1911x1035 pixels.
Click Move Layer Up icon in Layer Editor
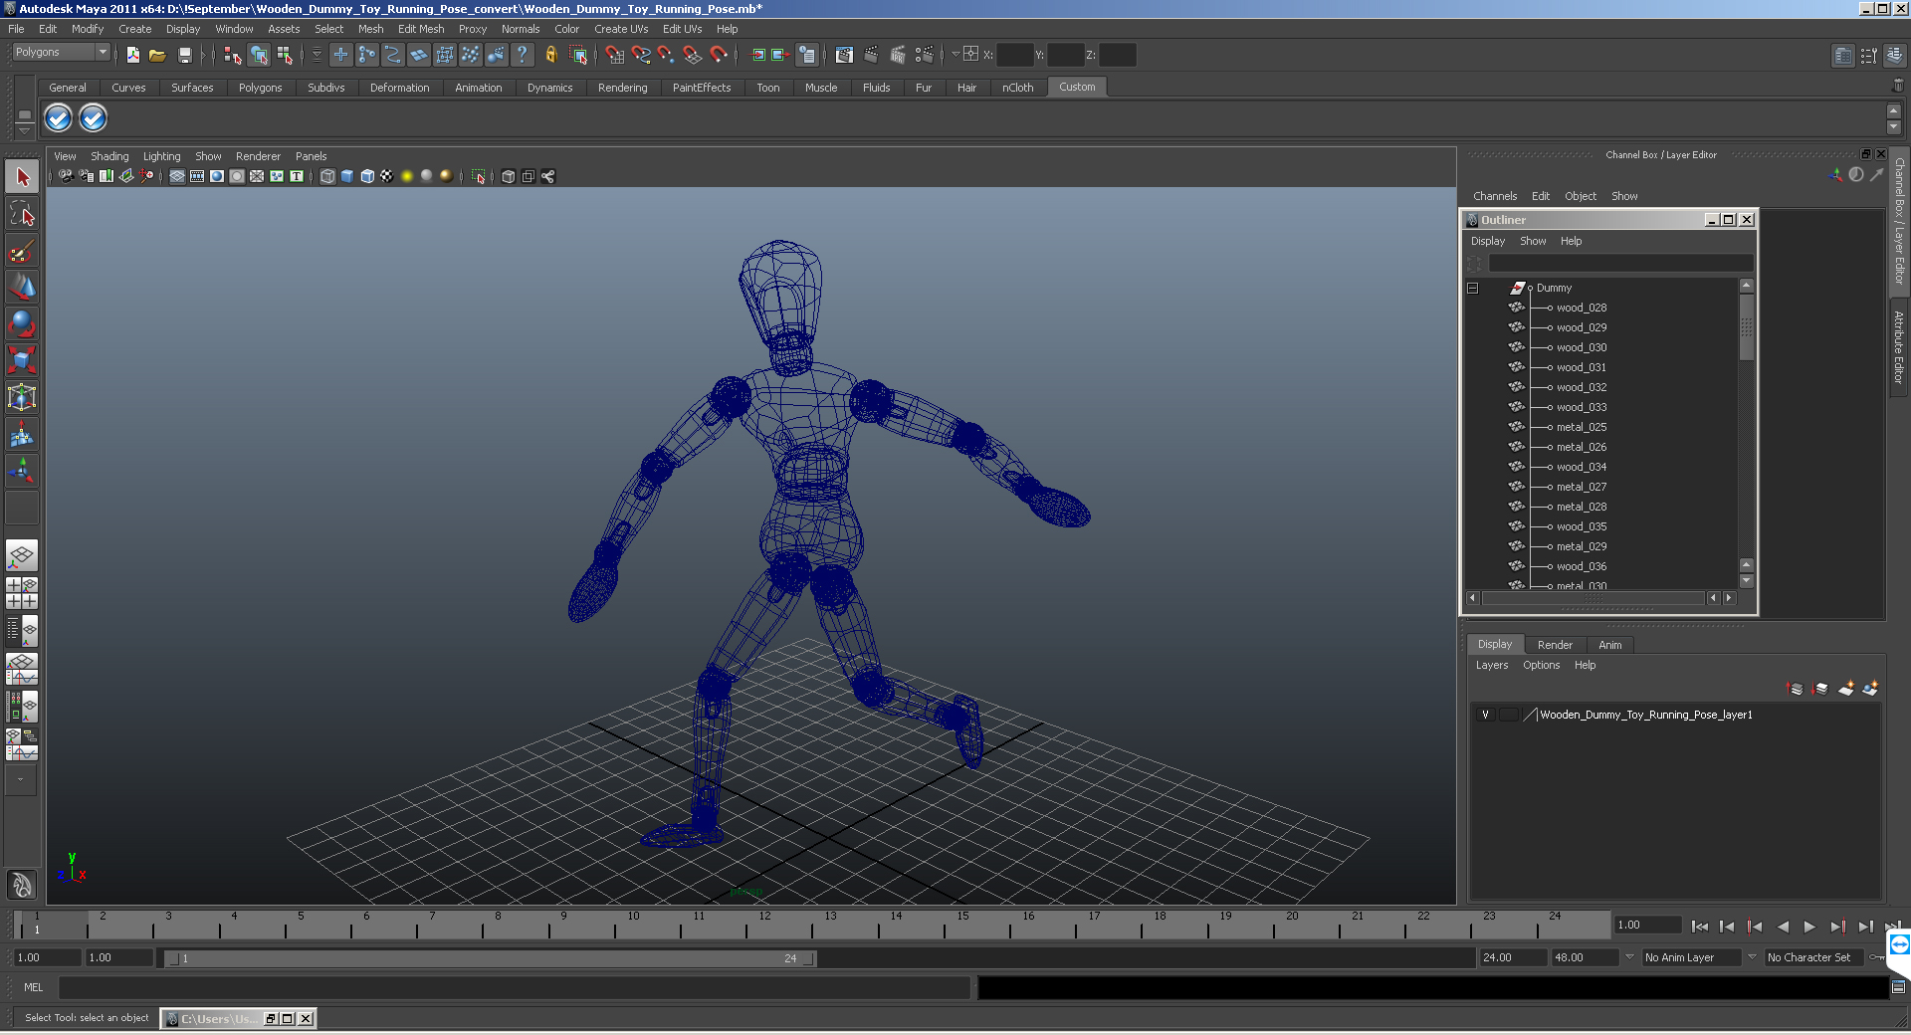point(1796,688)
